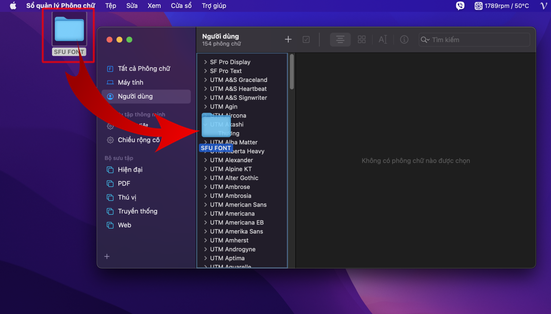The image size is (551, 314).
Task: Open the Trợ giúp menu
Action: pyautogui.click(x=214, y=6)
